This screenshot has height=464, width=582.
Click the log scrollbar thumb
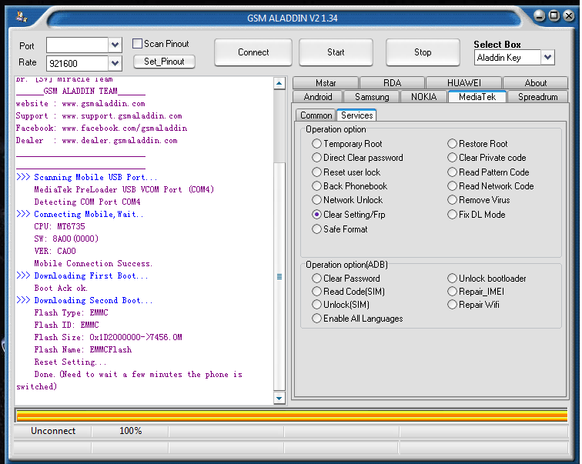pyautogui.click(x=279, y=277)
